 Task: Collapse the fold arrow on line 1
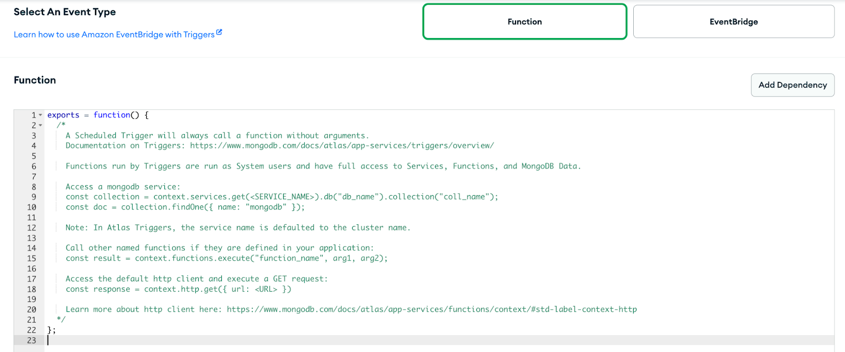tap(41, 115)
